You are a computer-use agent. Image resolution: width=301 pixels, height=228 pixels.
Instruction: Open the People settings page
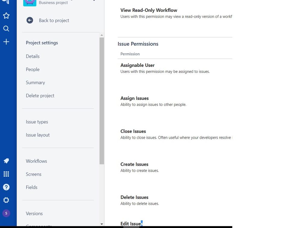(33, 70)
